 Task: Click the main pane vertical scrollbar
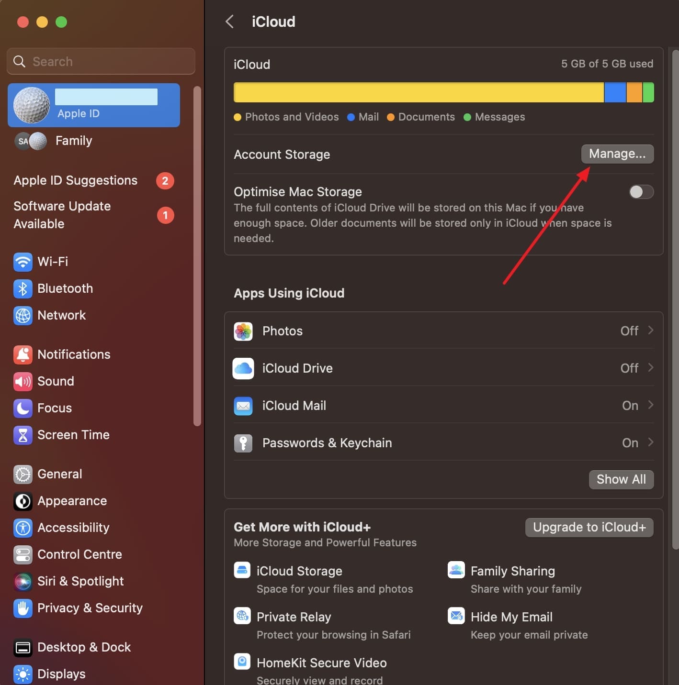coord(676,299)
